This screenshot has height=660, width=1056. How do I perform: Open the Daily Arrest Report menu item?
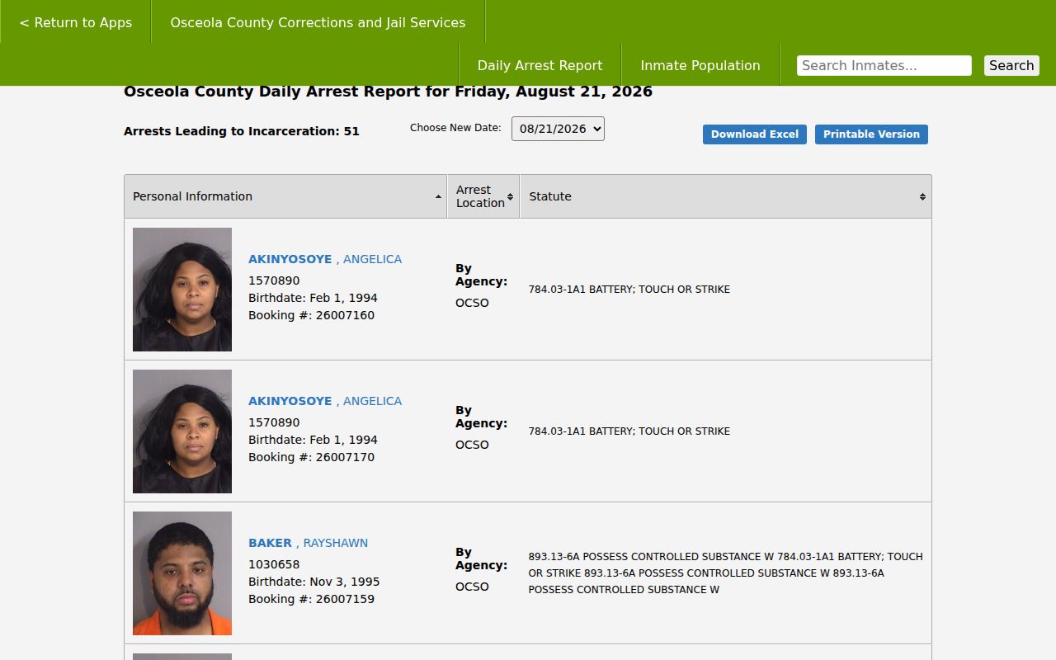point(540,65)
